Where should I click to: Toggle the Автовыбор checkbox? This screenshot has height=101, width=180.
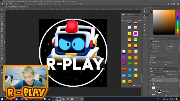pyautogui.click(x=11, y=4)
